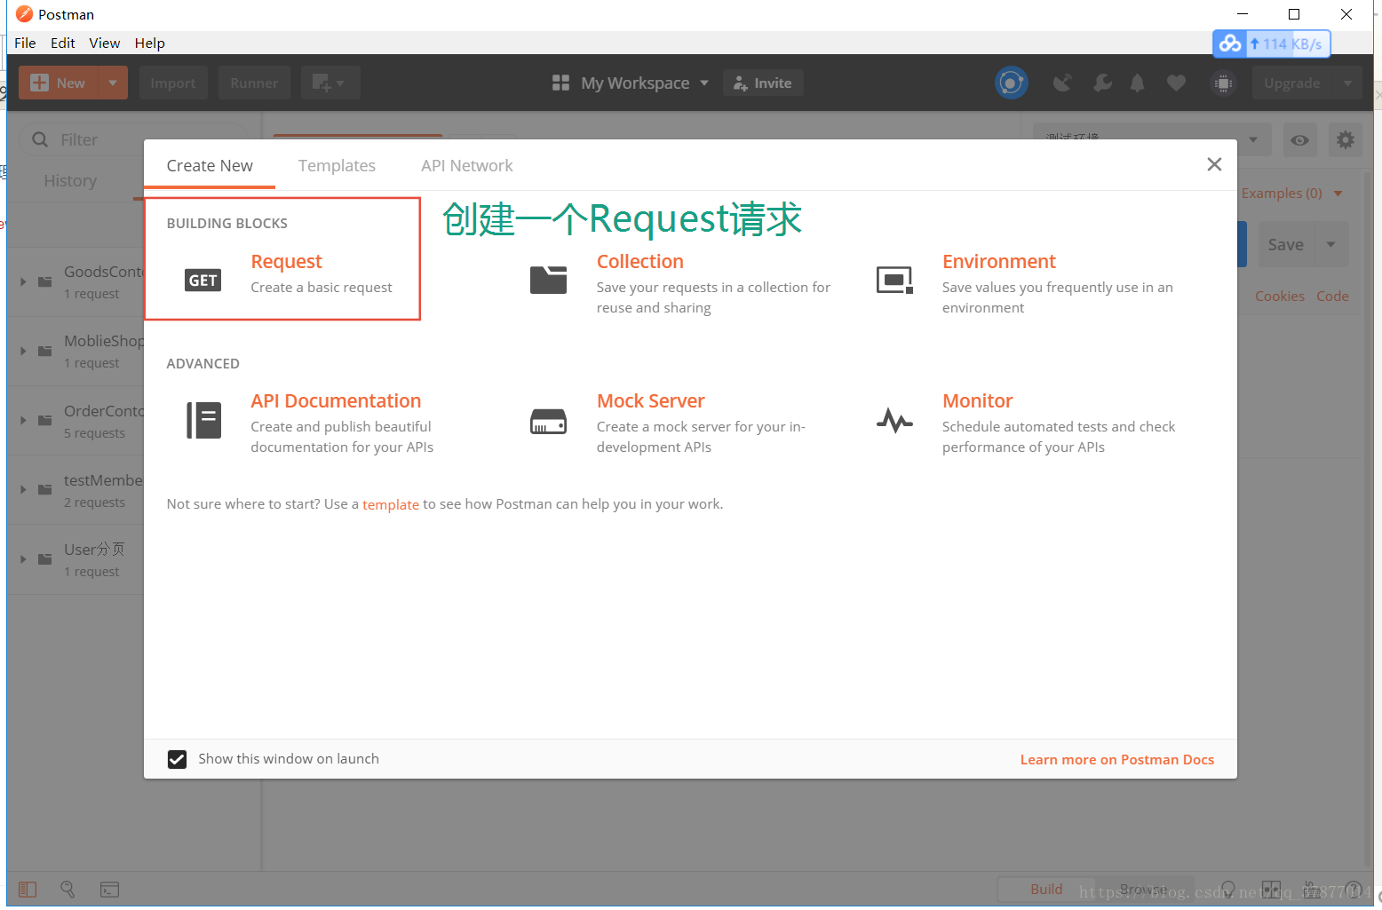Click the Mock Server title link

(650, 400)
